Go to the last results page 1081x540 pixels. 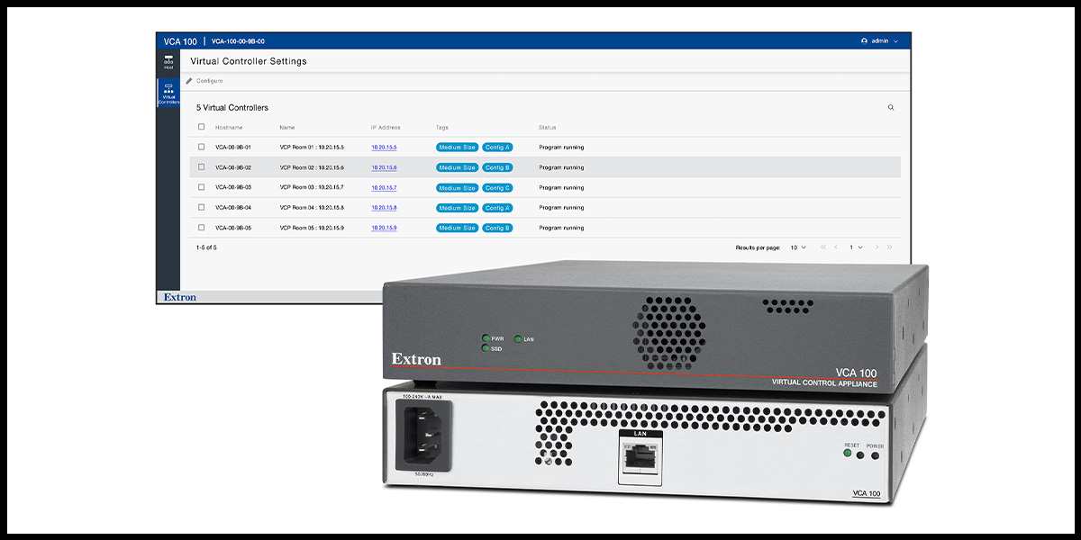pos(890,247)
